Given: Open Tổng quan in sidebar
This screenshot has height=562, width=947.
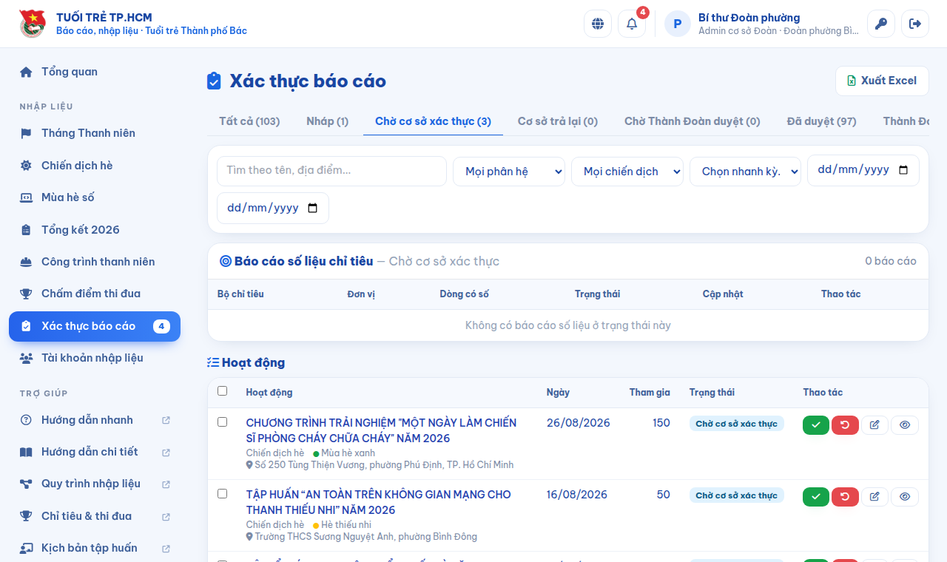Looking at the screenshot, I should point(95,72).
